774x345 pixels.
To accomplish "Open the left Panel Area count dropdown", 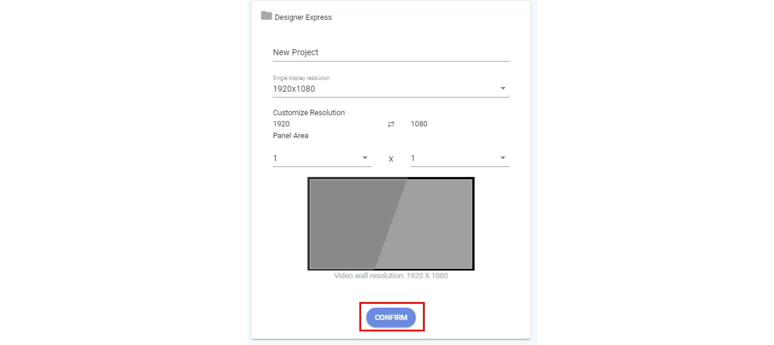I will [316, 158].
